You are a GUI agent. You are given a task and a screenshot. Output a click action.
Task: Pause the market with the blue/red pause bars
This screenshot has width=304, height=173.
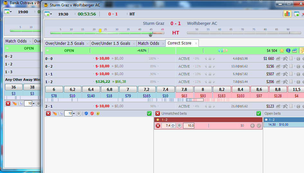click(223, 51)
